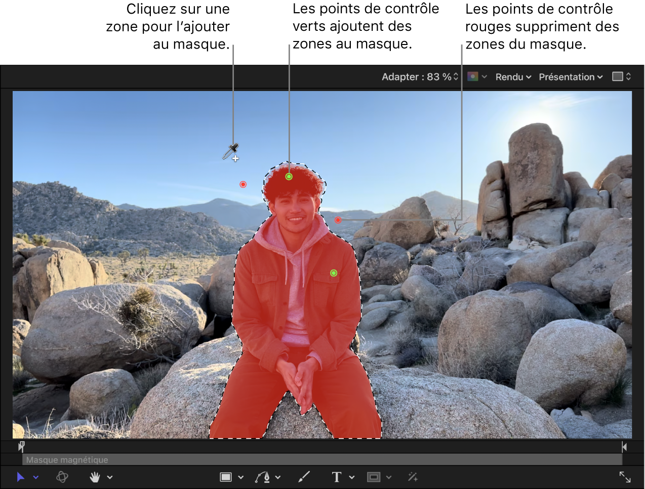Select the arrow Select/Transform tool
Screen dimensions: 645x489
[x=20, y=477]
